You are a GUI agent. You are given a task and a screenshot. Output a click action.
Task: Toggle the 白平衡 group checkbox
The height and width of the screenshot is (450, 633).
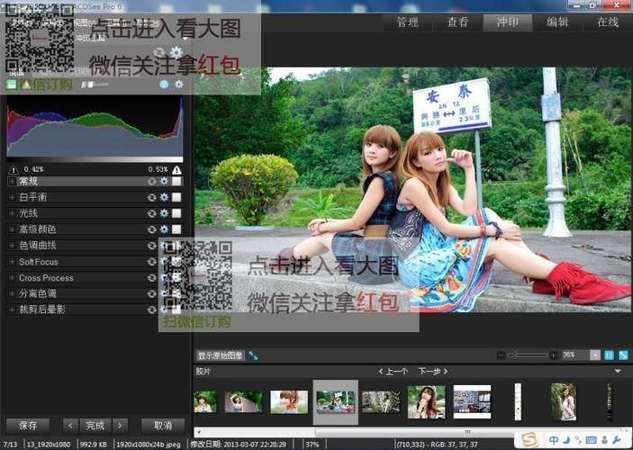[176, 197]
